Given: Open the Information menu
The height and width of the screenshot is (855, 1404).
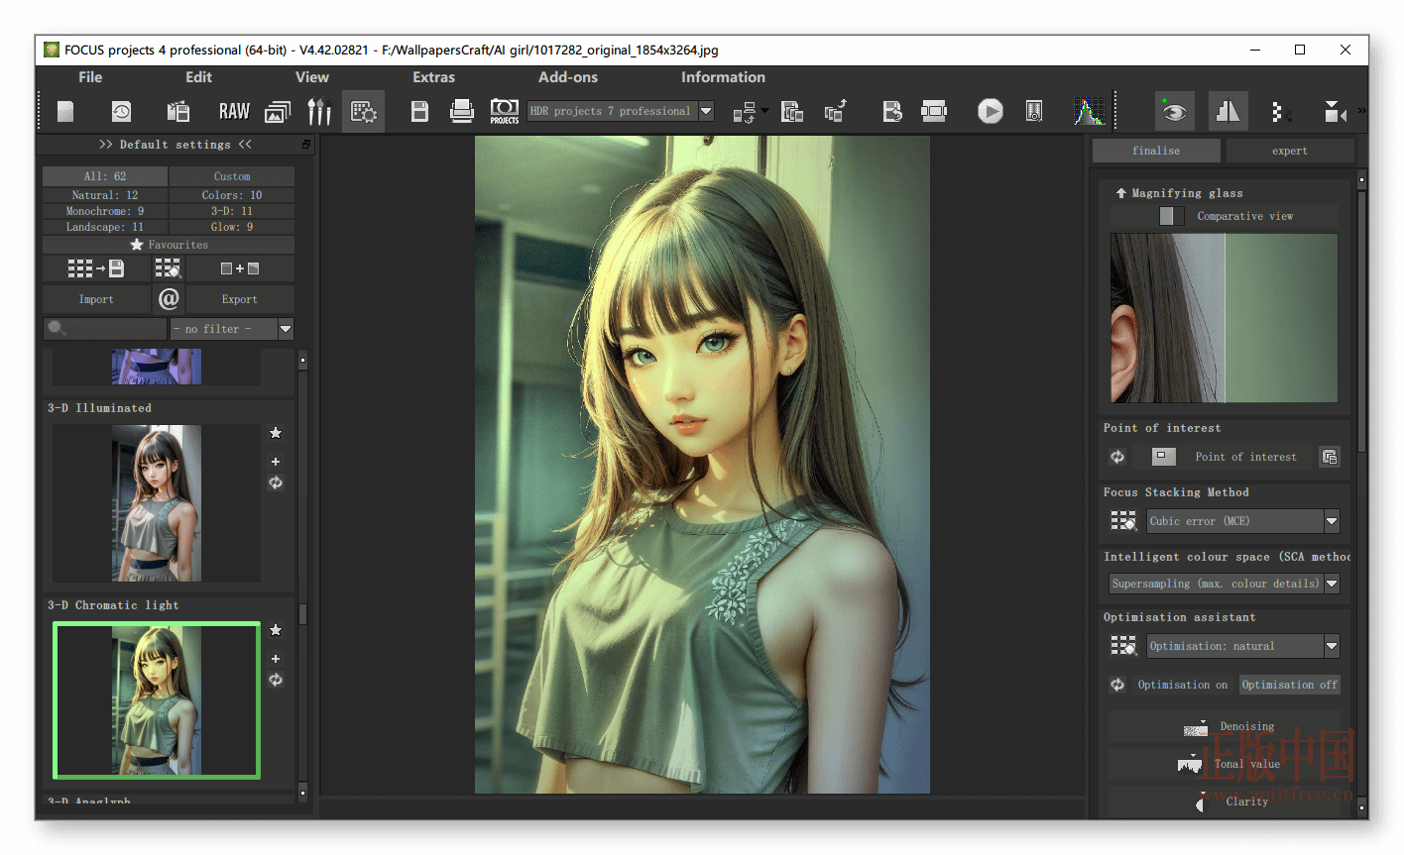Looking at the screenshot, I should 723,77.
